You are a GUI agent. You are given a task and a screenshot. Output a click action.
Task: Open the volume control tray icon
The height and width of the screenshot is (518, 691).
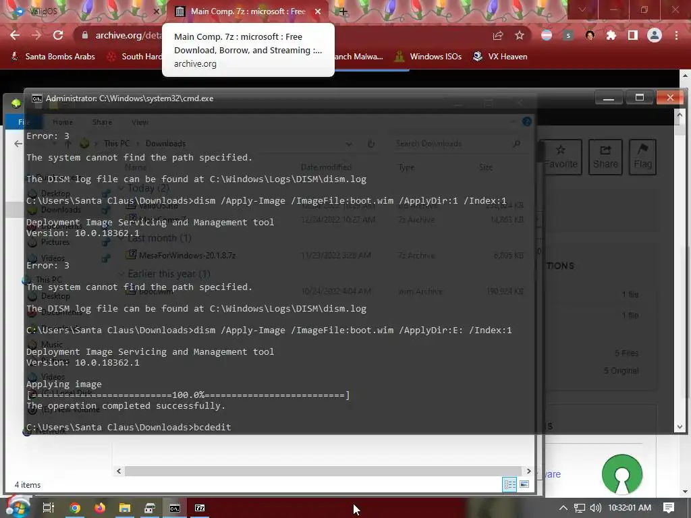tap(595, 508)
